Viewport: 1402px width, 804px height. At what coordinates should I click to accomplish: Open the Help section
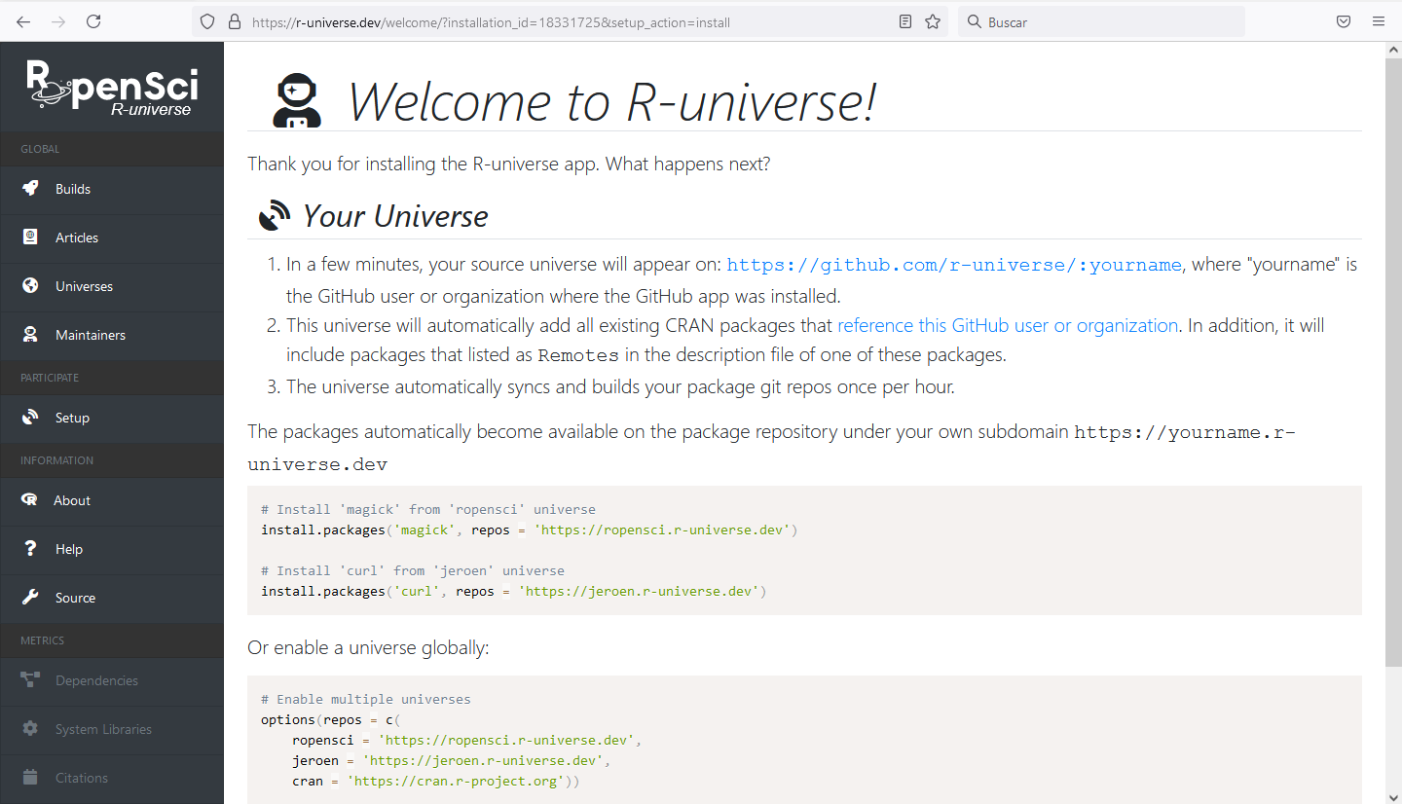(68, 549)
